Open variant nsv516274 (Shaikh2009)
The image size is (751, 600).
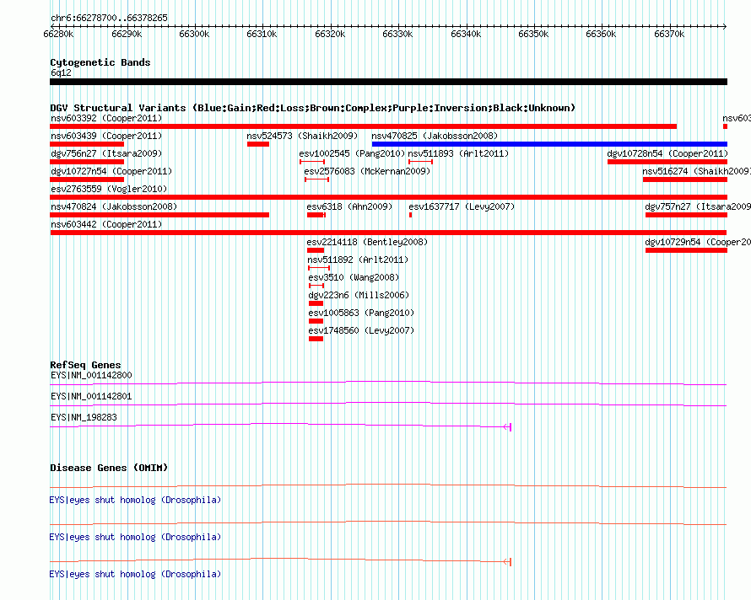pos(696,171)
